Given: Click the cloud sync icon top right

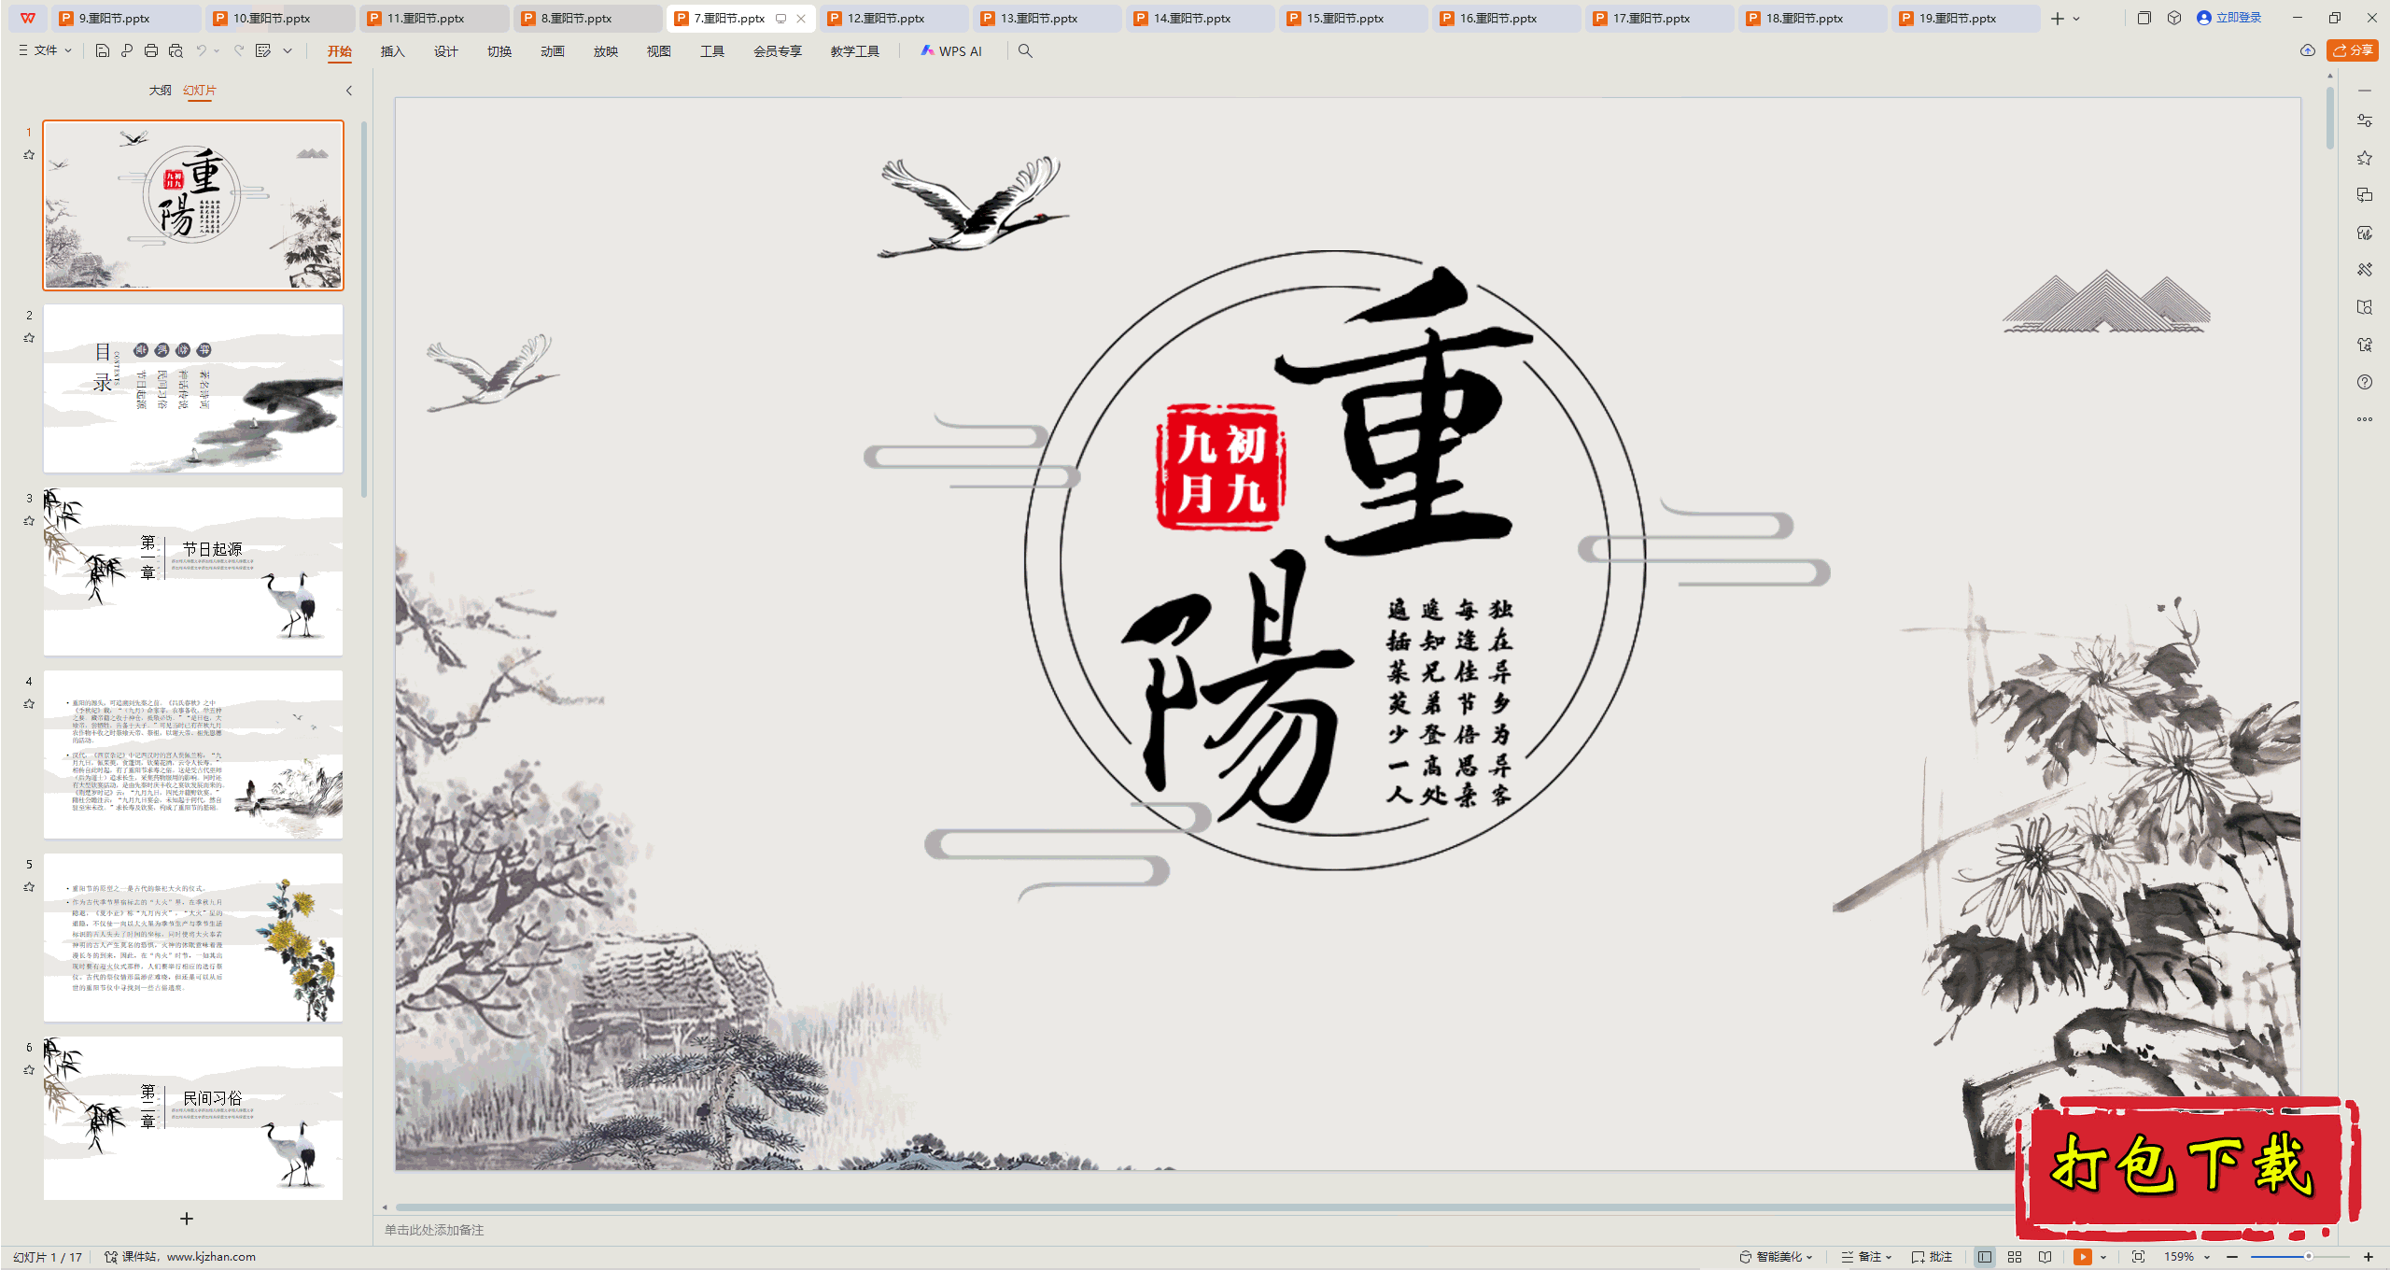Looking at the screenshot, I should tap(2308, 50).
